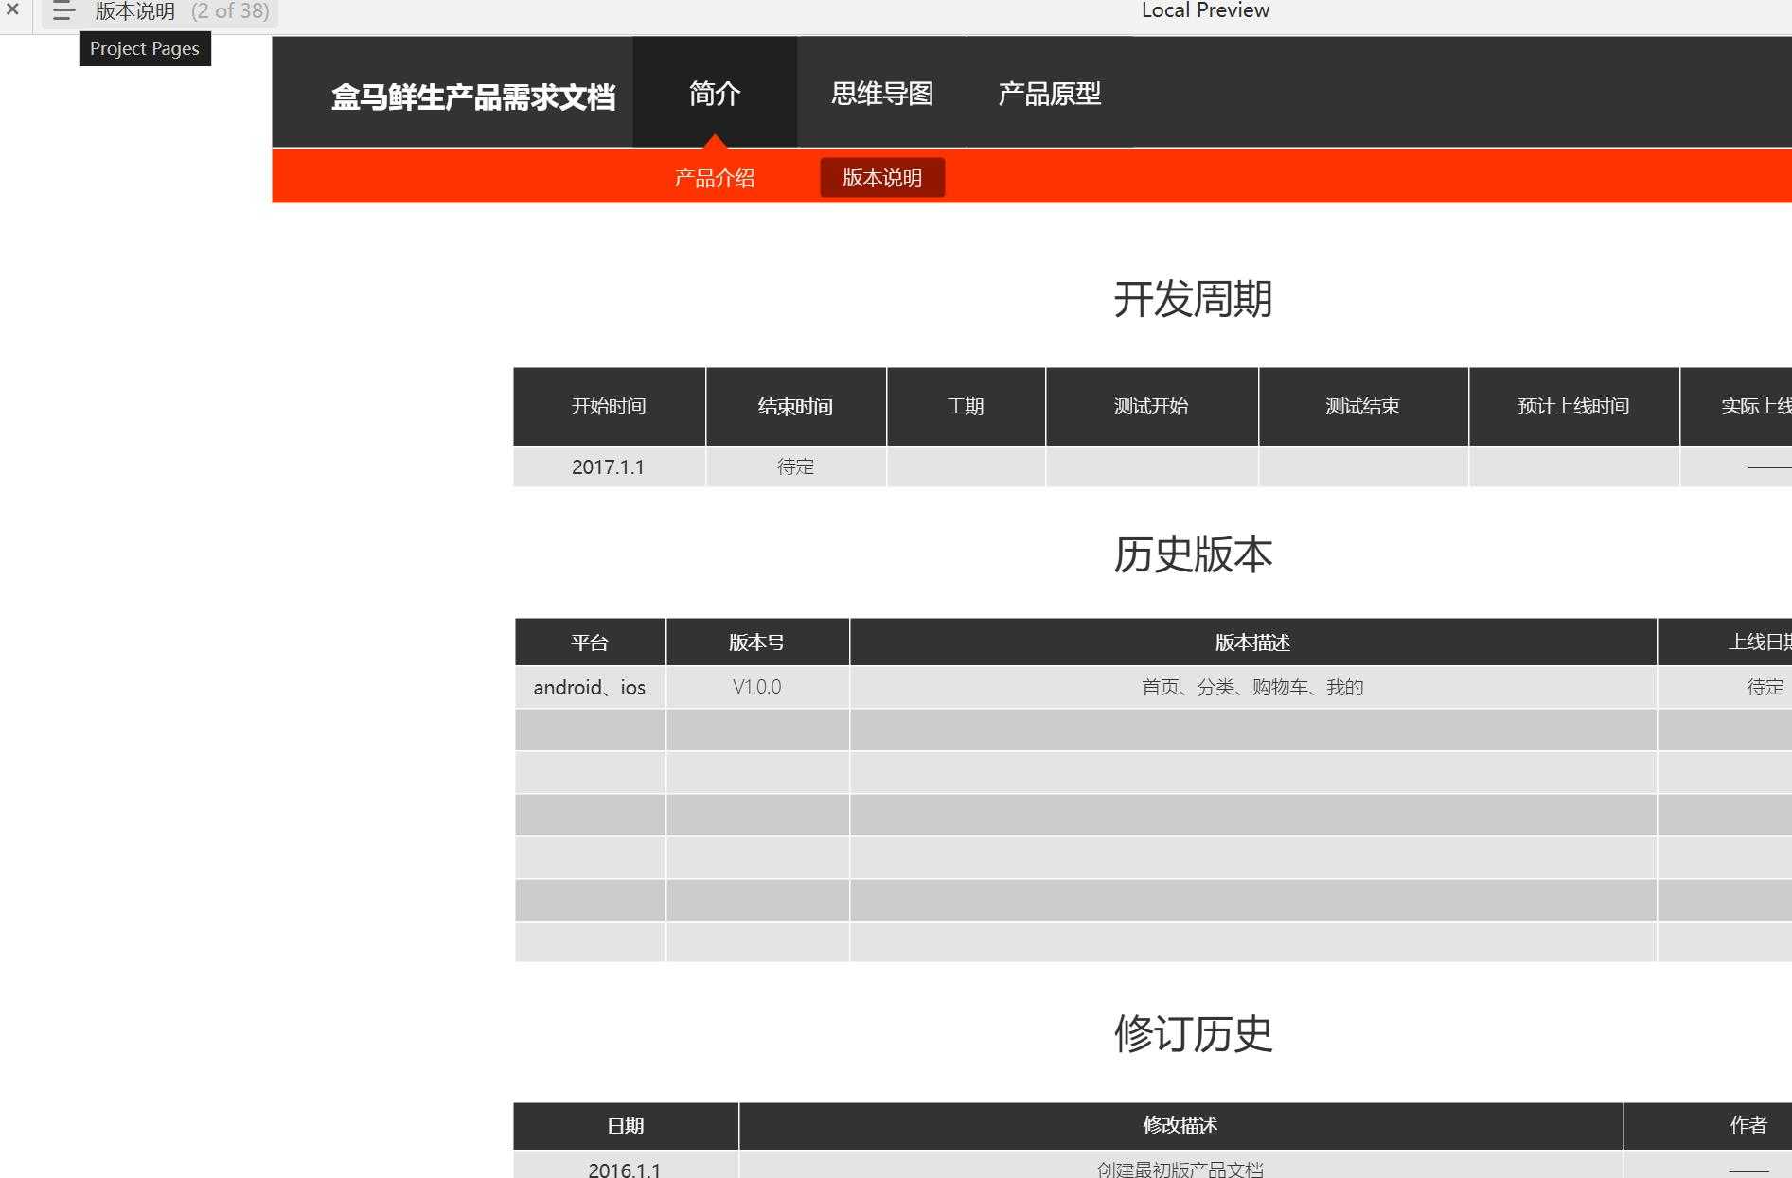1792x1178 pixels.
Task: Click the 首页、分类、购物车、我的 description cell
Action: click(x=1251, y=688)
